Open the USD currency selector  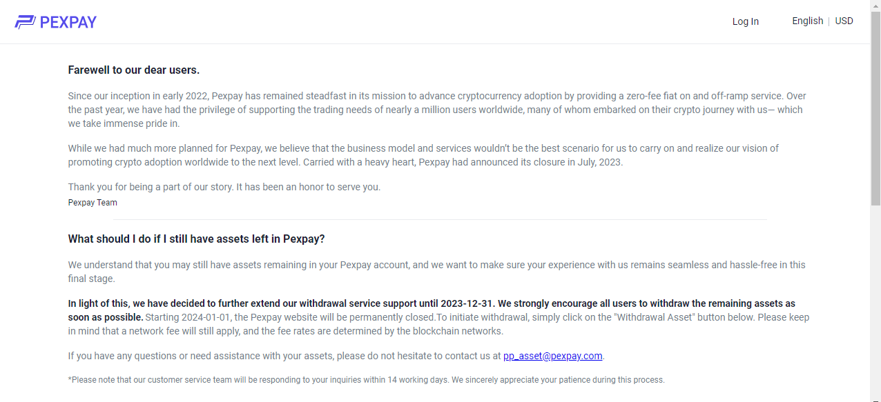point(844,21)
